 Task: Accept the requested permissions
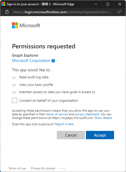(100, 135)
